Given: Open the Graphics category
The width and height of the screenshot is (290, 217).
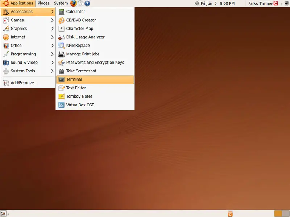Looking at the screenshot, I should point(28,29).
